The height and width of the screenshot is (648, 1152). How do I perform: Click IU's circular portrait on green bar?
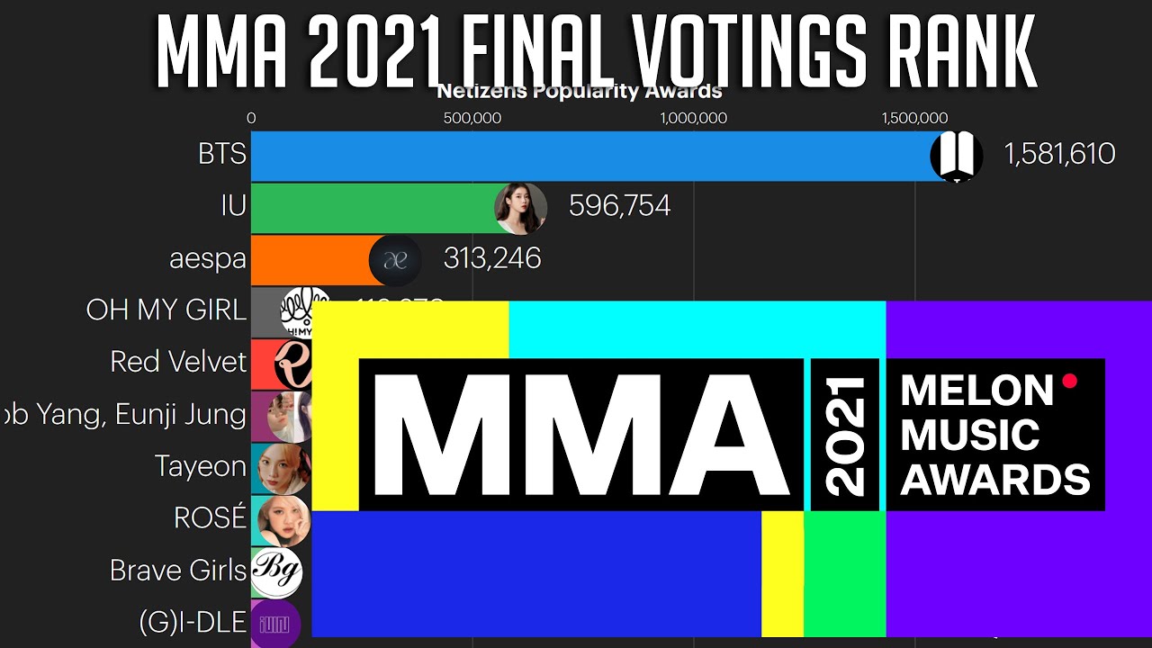[521, 208]
